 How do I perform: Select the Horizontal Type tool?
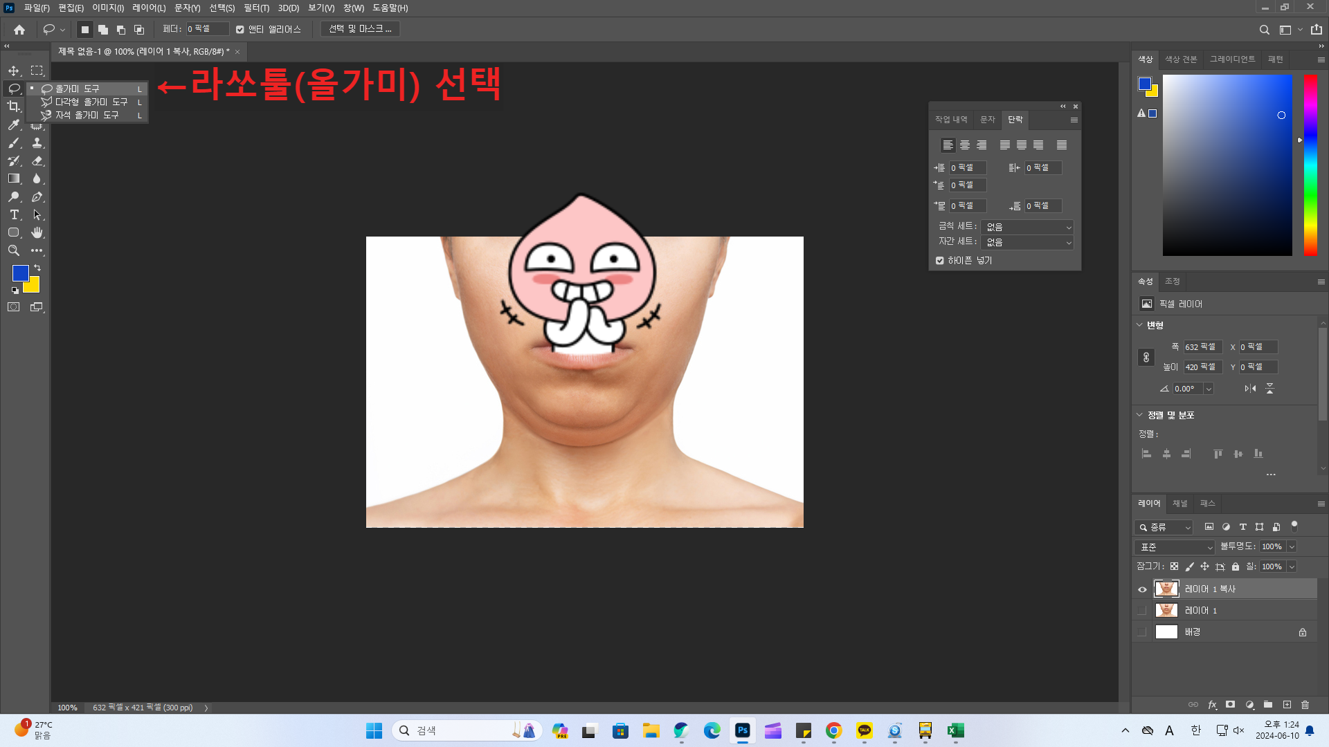14,215
